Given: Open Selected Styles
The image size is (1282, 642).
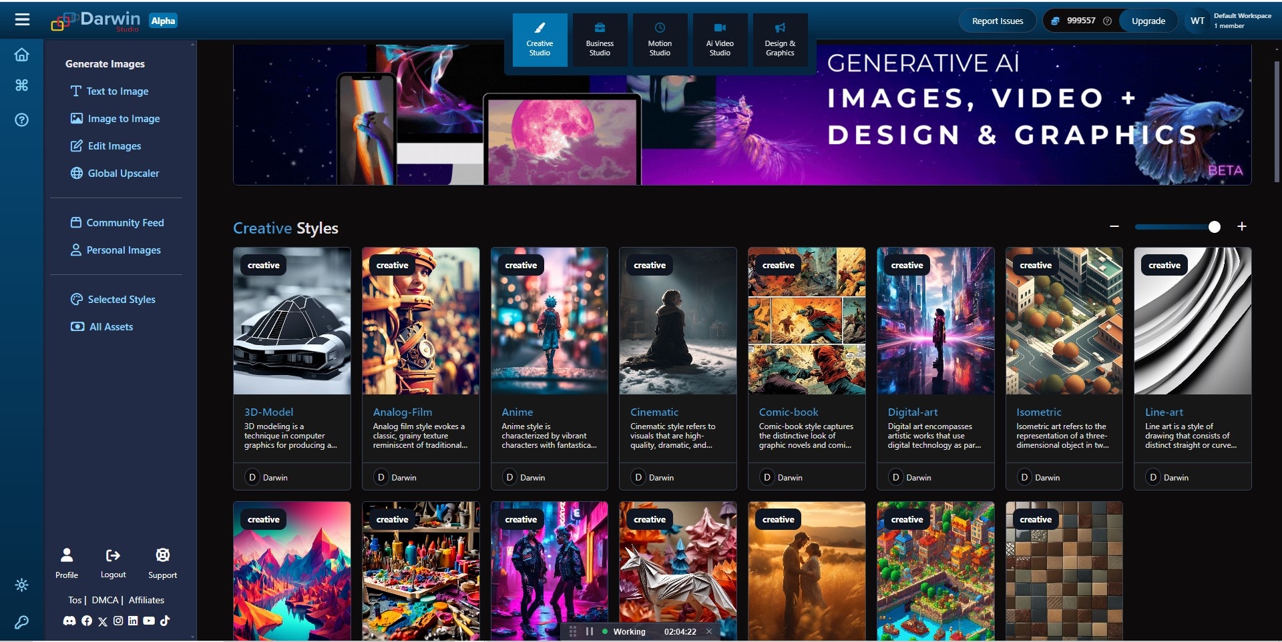Looking at the screenshot, I should 113,300.
